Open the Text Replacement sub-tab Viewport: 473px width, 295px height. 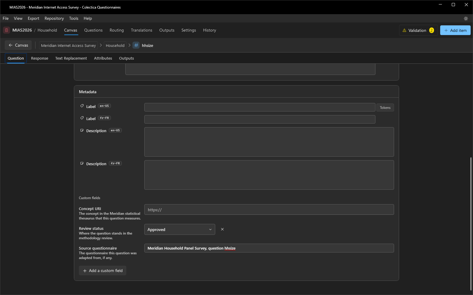click(x=71, y=58)
